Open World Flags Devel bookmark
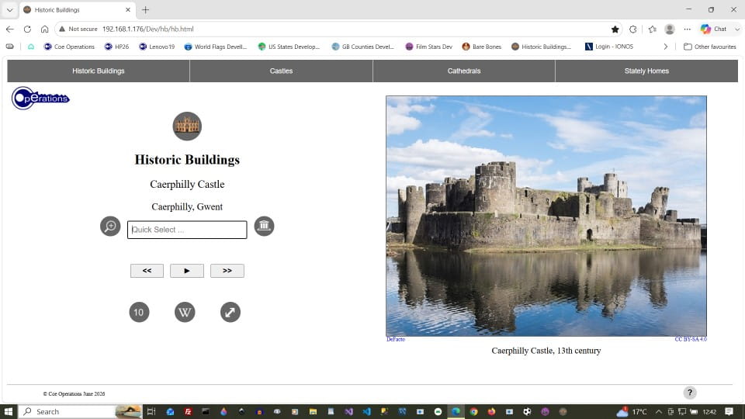745x419 pixels. pyautogui.click(x=216, y=47)
